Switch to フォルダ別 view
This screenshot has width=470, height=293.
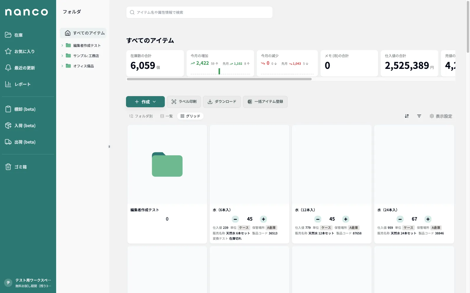141,116
